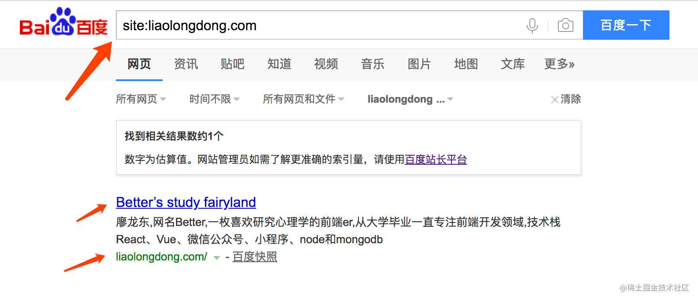
Task: Open Better's study fairyland result
Action: click(186, 202)
